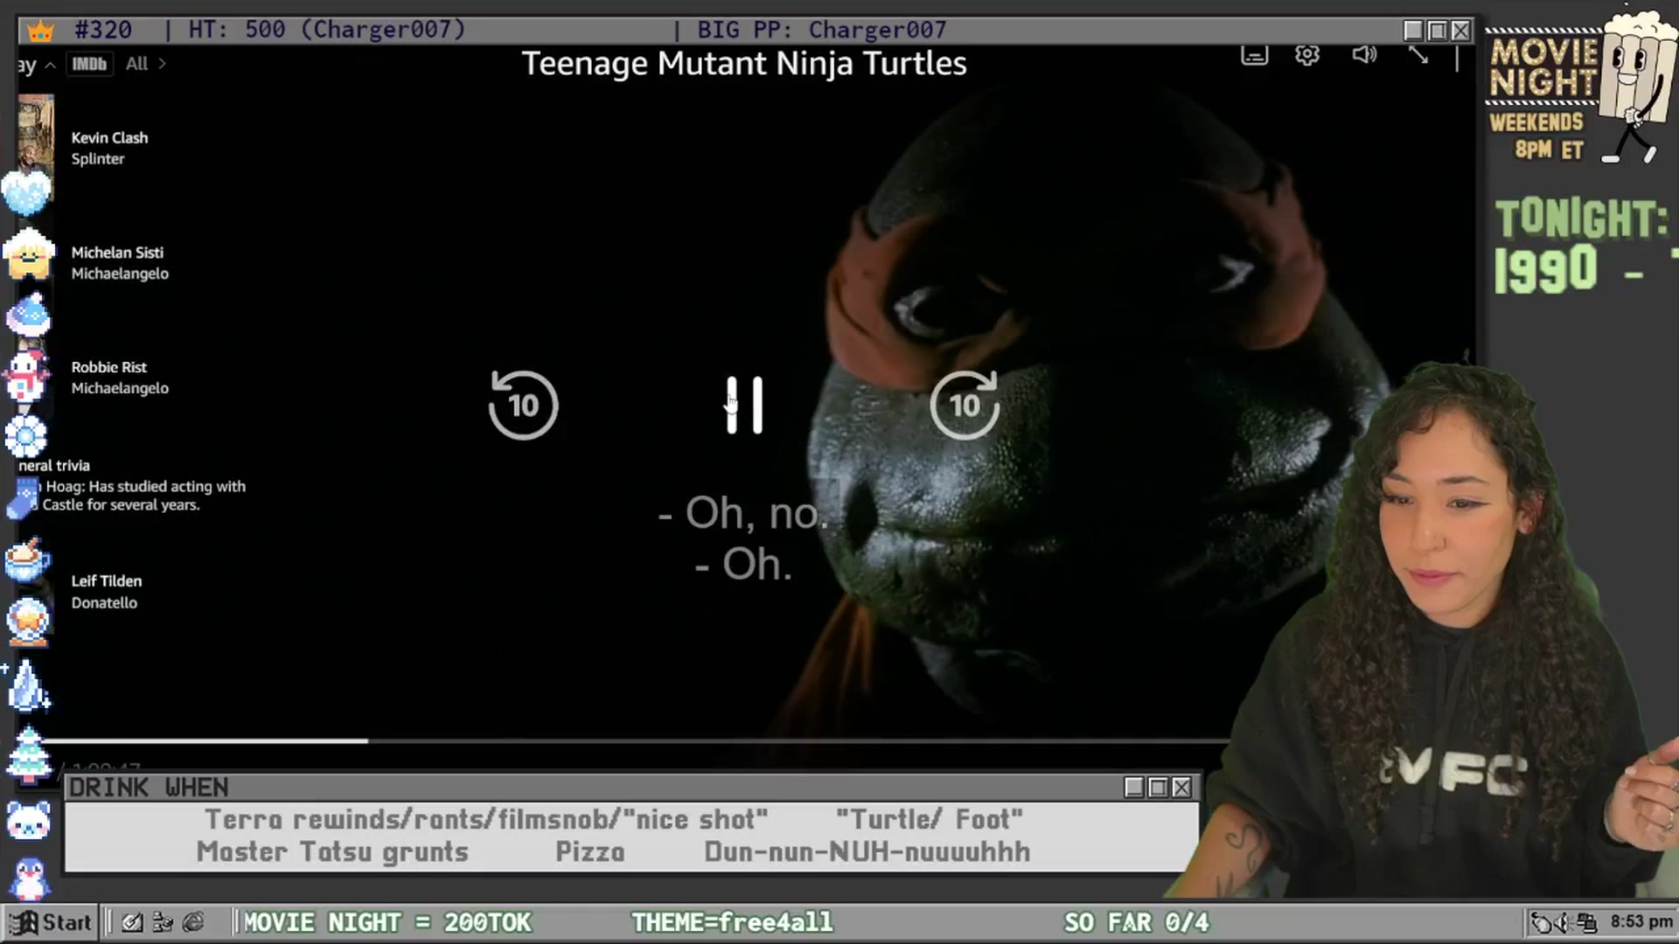Screen dimensions: 1679x944
Task: Click the THEME=free4all label
Action: click(732, 922)
